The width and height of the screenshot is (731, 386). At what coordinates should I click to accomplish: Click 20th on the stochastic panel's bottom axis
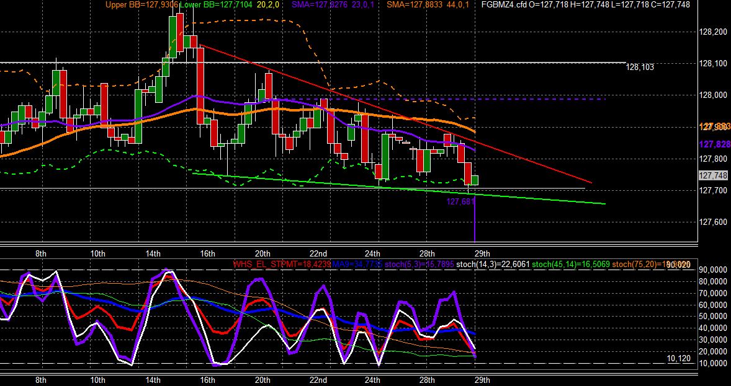tap(262, 380)
